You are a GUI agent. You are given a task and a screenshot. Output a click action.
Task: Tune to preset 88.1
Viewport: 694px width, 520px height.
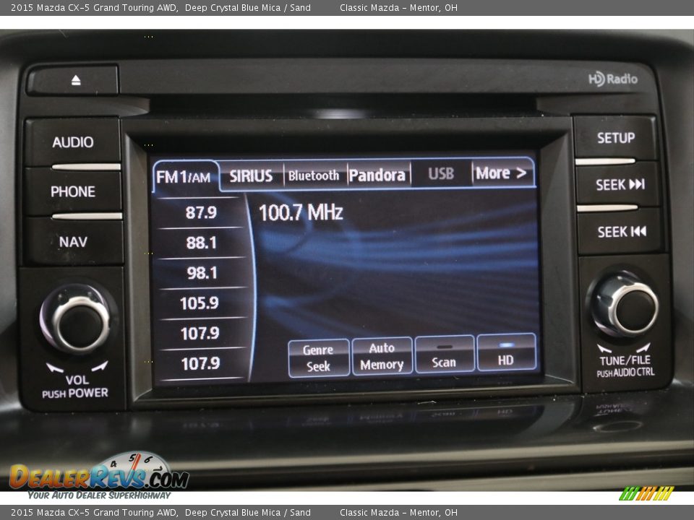pyautogui.click(x=201, y=243)
